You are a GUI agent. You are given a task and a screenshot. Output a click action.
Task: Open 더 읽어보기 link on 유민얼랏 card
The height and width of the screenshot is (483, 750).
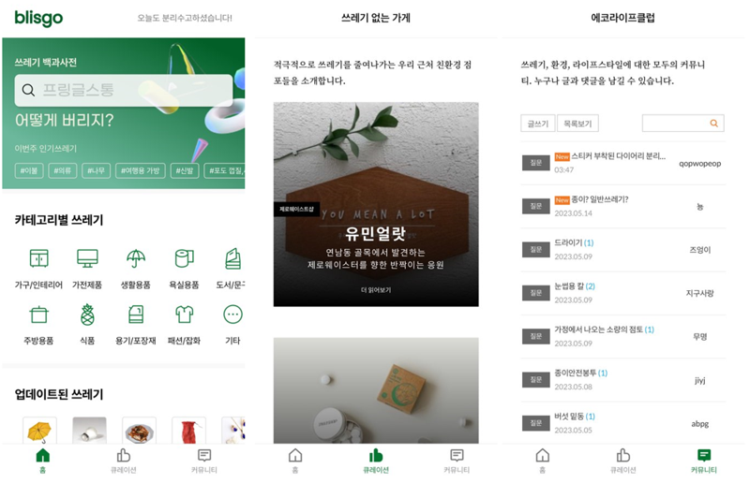coord(376,290)
